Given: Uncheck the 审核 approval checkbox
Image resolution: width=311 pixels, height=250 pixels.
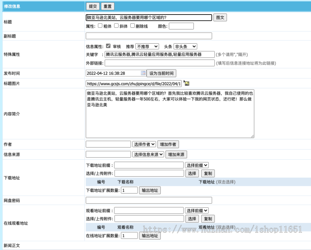Looking at the screenshot, I should [108, 46].
